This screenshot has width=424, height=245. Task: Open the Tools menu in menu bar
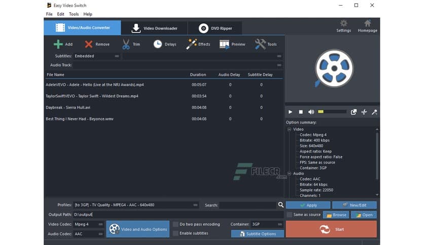coord(74,14)
